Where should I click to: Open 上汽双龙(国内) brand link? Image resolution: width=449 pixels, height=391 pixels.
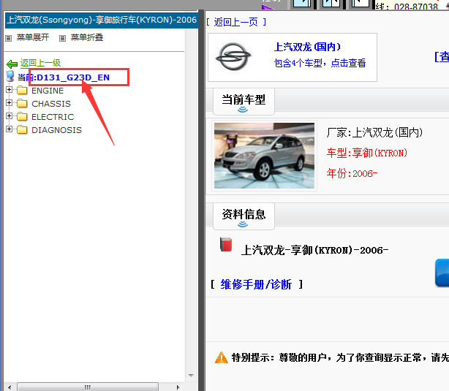tap(307, 47)
